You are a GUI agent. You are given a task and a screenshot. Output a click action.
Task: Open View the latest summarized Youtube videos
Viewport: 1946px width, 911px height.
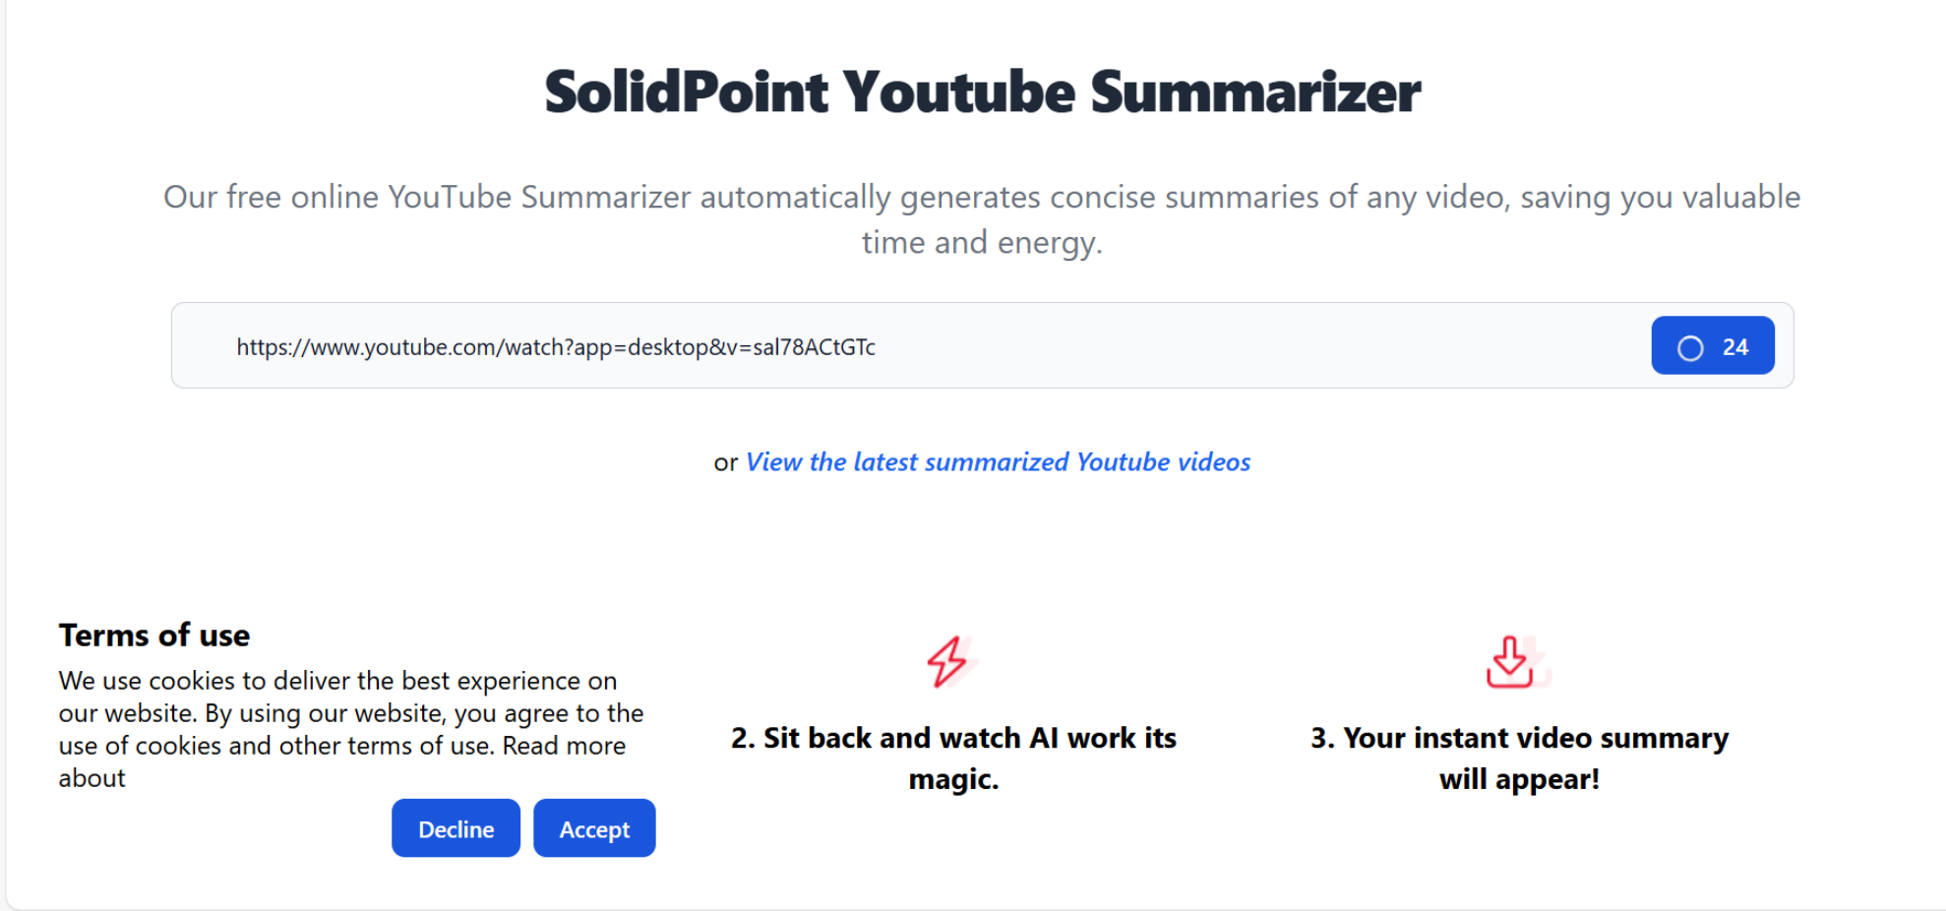tap(998, 461)
